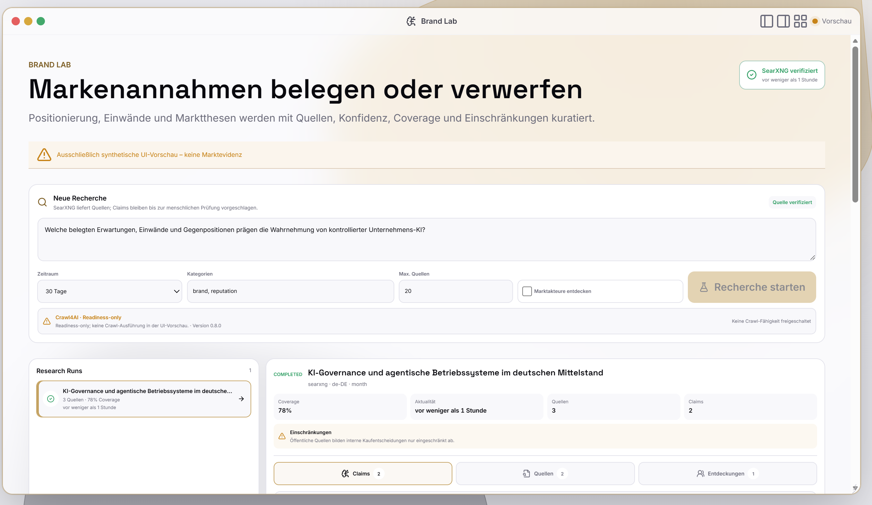Image resolution: width=872 pixels, height=505 pixels.
Task: Click the Max. Quellen field showing 20
Action: click(456, 291)
